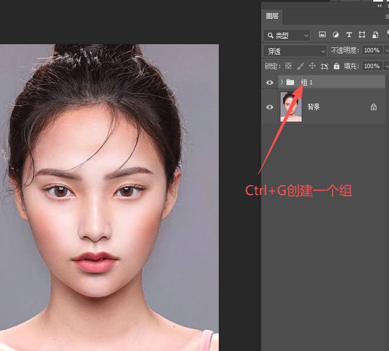The image size is (389, 351).
Task: Open the 穿透 blend mode dropdown
Action: (x=295, y=51)
